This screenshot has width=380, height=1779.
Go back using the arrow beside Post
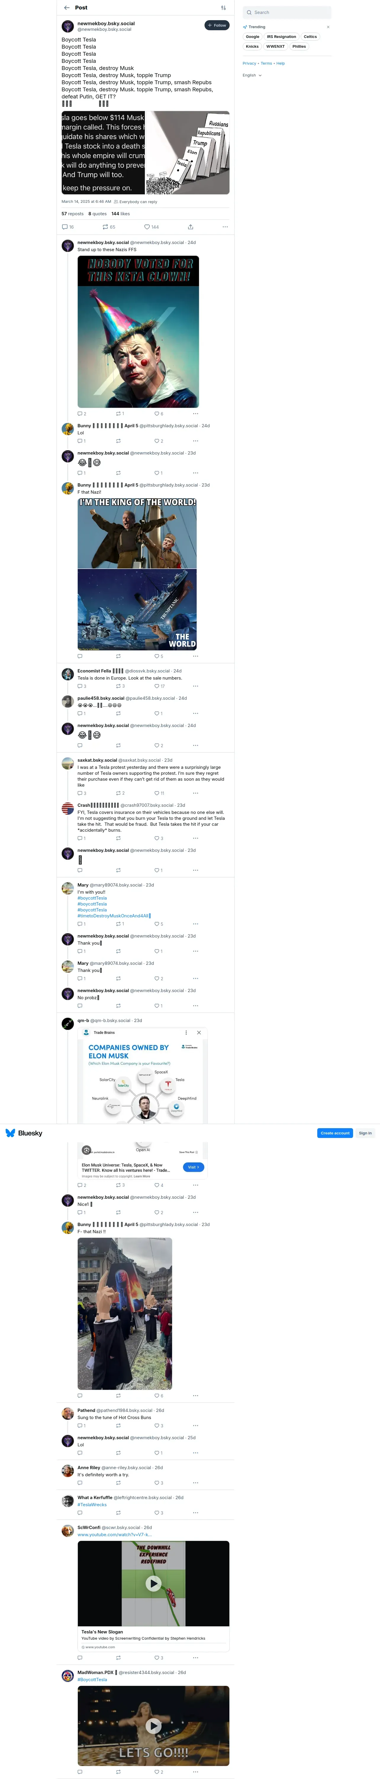point(67,8)
